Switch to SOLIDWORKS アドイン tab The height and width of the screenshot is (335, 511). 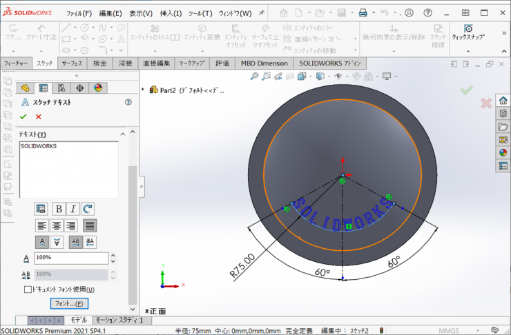[x=330, y=63]
